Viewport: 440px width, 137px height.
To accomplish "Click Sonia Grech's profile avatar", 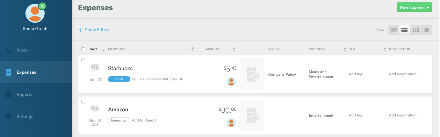I will pyautogui.click(x=35, y=13).
